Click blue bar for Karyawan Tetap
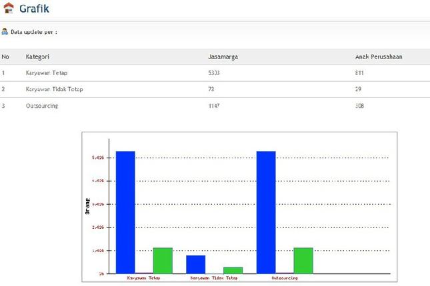The image size is (430, 286). pyautogui.click(x=125, y=212)
